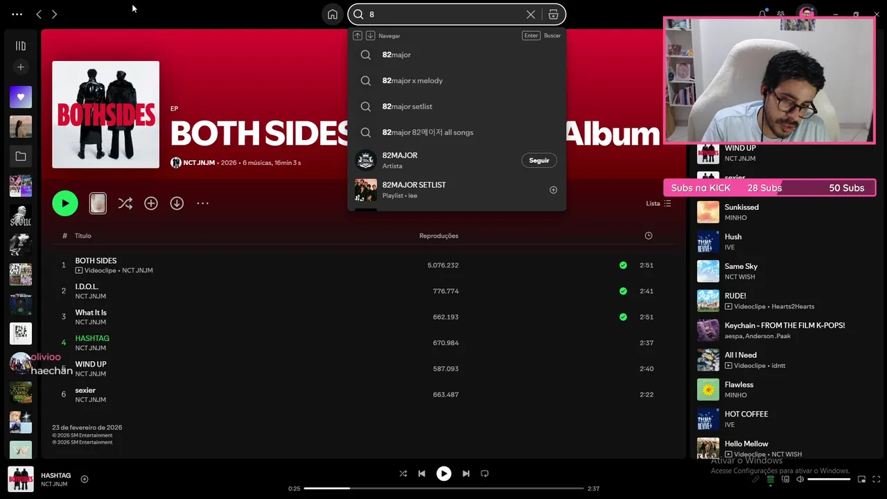
Task: Open the folder in library sidebar
Action: pyautogui.click(x=21, y=157)
